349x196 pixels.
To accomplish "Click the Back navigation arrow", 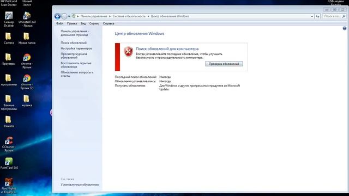I will click(x=57, y=16).
